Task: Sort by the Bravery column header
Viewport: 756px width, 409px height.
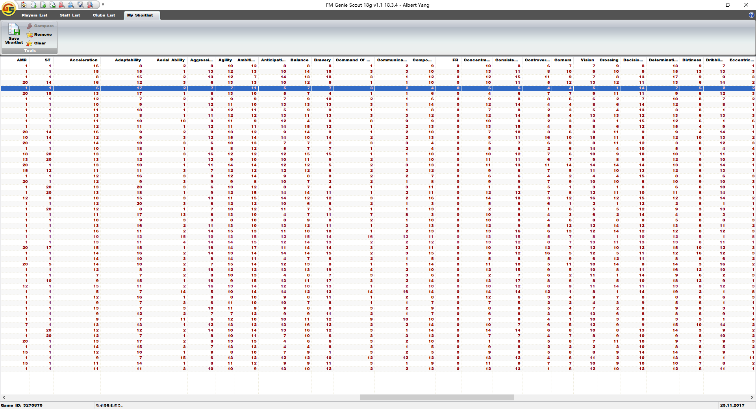Action: click(x=322, y=60)
